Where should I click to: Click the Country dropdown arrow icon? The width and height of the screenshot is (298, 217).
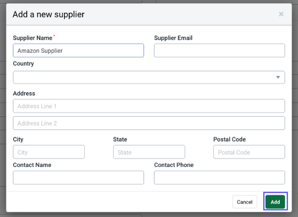[x=278, y=77]
